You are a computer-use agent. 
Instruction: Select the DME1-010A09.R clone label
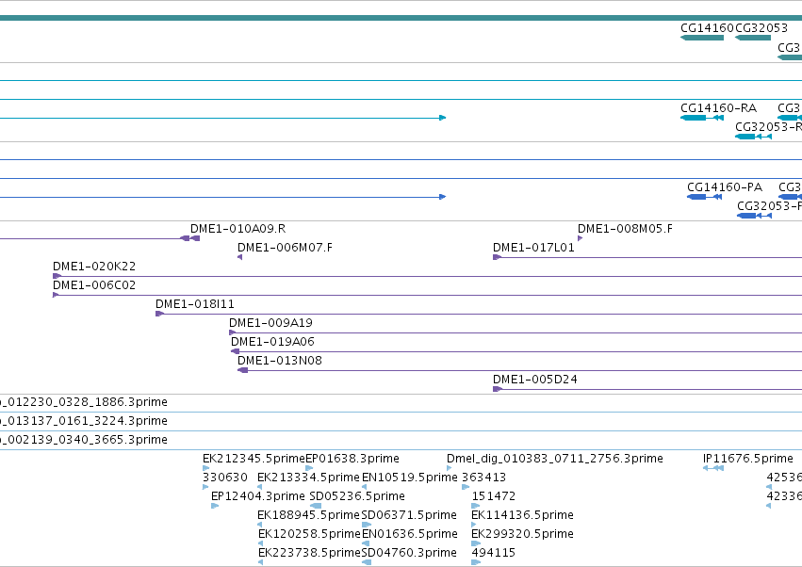(x=237, y=229)
